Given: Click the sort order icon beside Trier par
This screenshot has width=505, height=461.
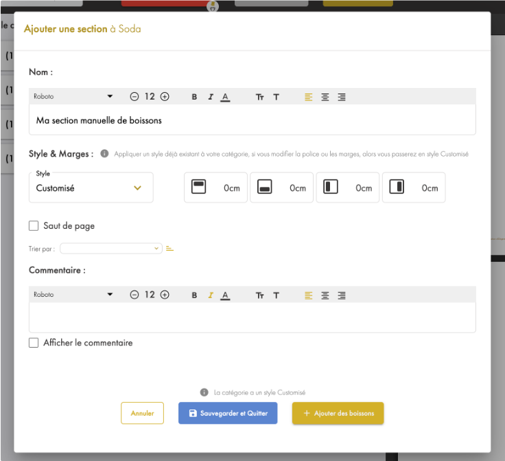Looking at the screenshot, I should tap(169, 249).
